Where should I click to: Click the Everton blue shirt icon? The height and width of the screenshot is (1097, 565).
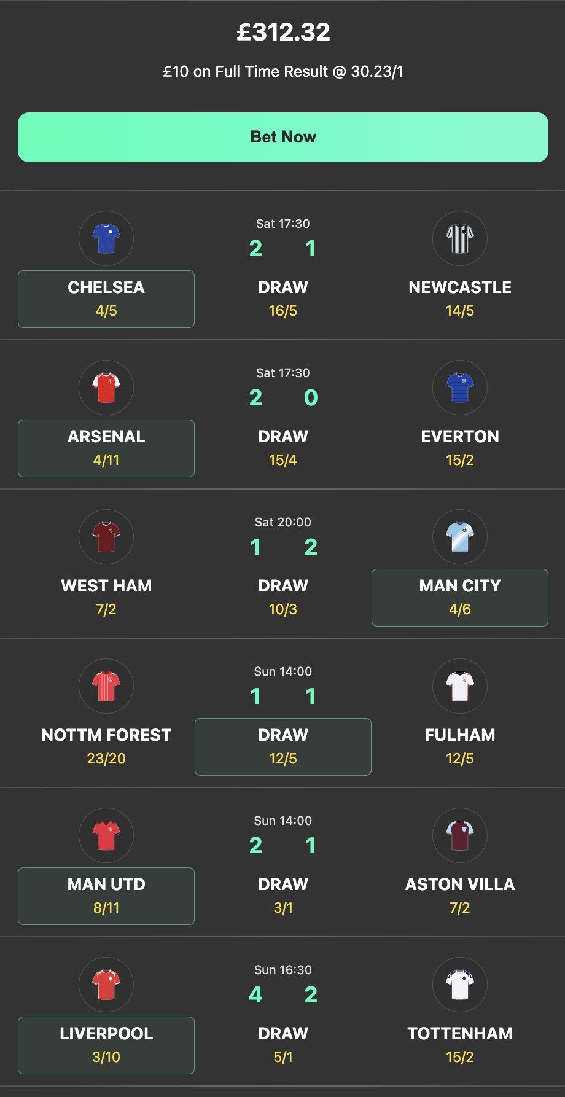[x=459, y=388]
